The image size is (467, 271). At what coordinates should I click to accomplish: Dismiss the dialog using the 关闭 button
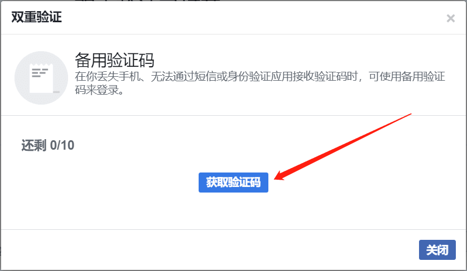pos(437,250)
